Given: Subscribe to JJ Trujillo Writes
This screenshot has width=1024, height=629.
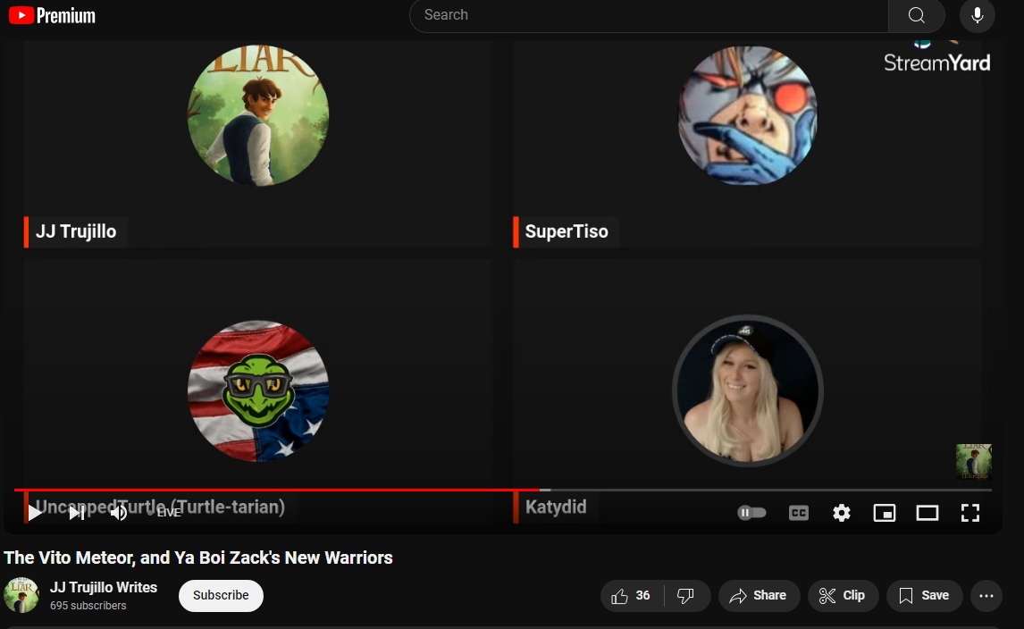Looking at the screenshot, I should pos(221,595).
